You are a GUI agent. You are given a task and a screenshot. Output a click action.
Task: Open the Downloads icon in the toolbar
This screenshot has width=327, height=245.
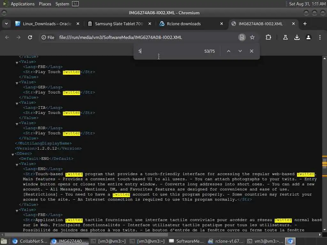tap(297, 37)
